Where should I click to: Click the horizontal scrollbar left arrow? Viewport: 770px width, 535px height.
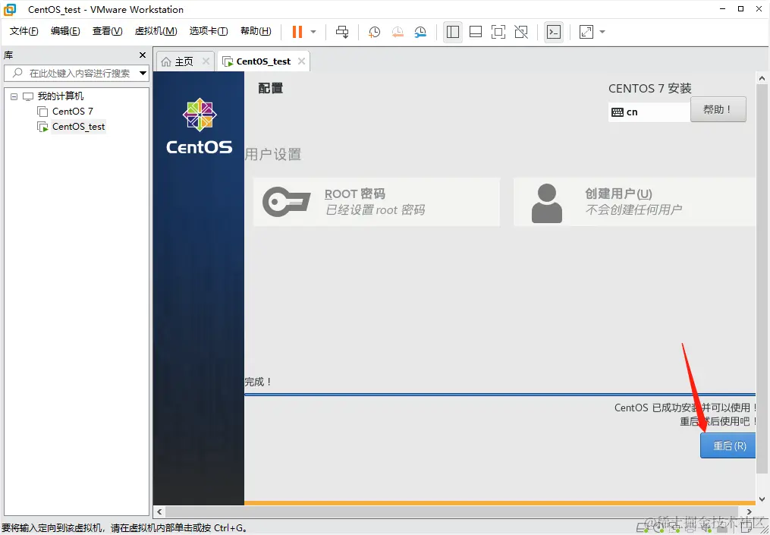159,511
